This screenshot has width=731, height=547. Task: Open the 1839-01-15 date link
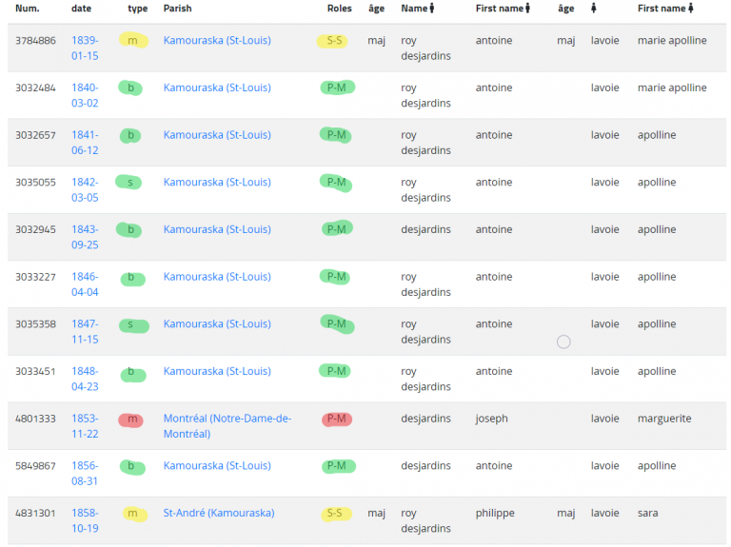85,48
